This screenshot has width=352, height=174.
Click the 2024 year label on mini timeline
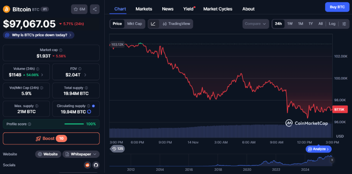click(305, 170)
